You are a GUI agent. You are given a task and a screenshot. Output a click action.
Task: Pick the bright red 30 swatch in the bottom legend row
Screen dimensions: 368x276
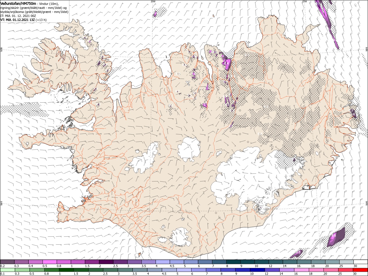(360, 270)
